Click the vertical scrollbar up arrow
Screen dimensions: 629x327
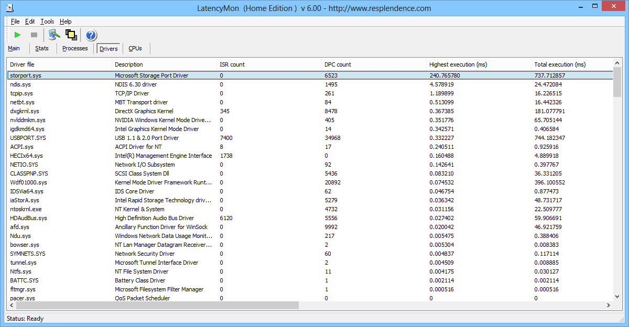(617, 63)
